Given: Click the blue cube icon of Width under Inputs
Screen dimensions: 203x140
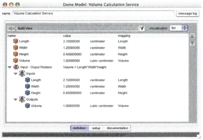Looking at the screenshot, I should pyautogui.click(x=28, y=86).
